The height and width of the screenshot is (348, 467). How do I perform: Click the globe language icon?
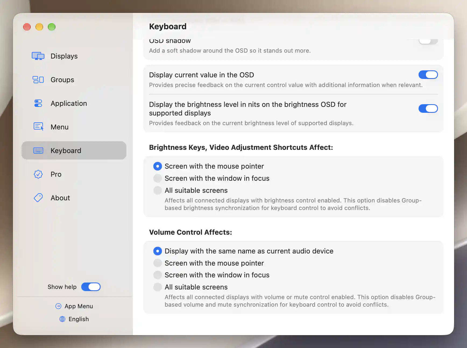coord(62,319)
